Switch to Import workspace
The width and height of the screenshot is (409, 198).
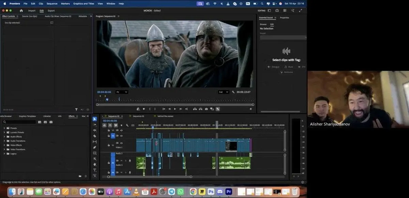point(32,11)
